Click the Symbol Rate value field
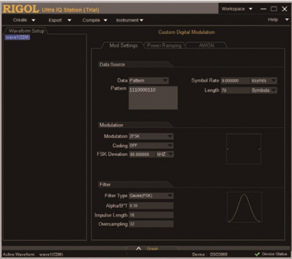292x259 pixels. click(x=235, y=81)
